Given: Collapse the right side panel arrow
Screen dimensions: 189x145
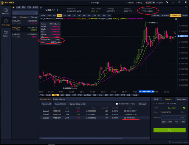Looking at the screenshot, I should tap(186, 8).
